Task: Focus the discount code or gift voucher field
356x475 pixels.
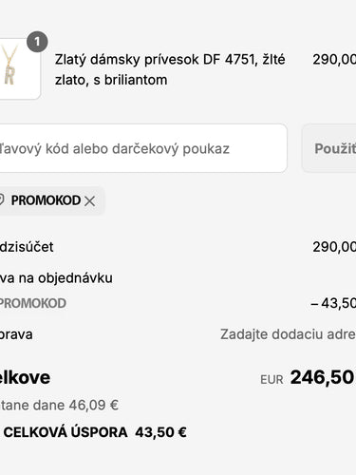Action: pos(143,148)
